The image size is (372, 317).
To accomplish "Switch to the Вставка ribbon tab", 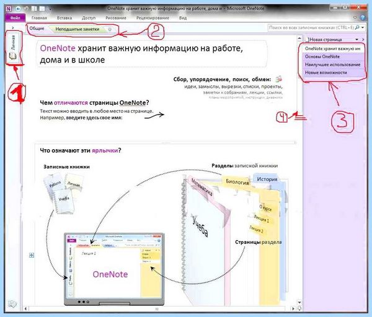I will [x=64, y=18].
